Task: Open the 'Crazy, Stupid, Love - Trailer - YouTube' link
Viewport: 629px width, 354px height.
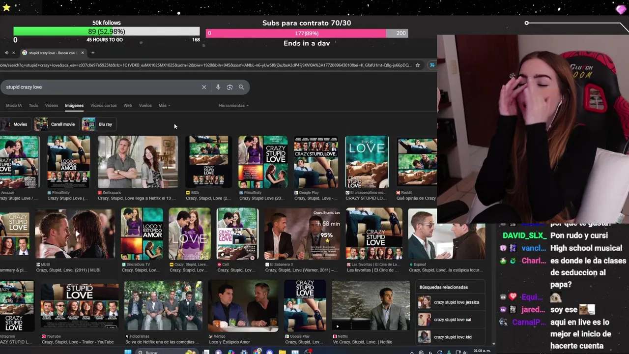Action: pos(78,342)
